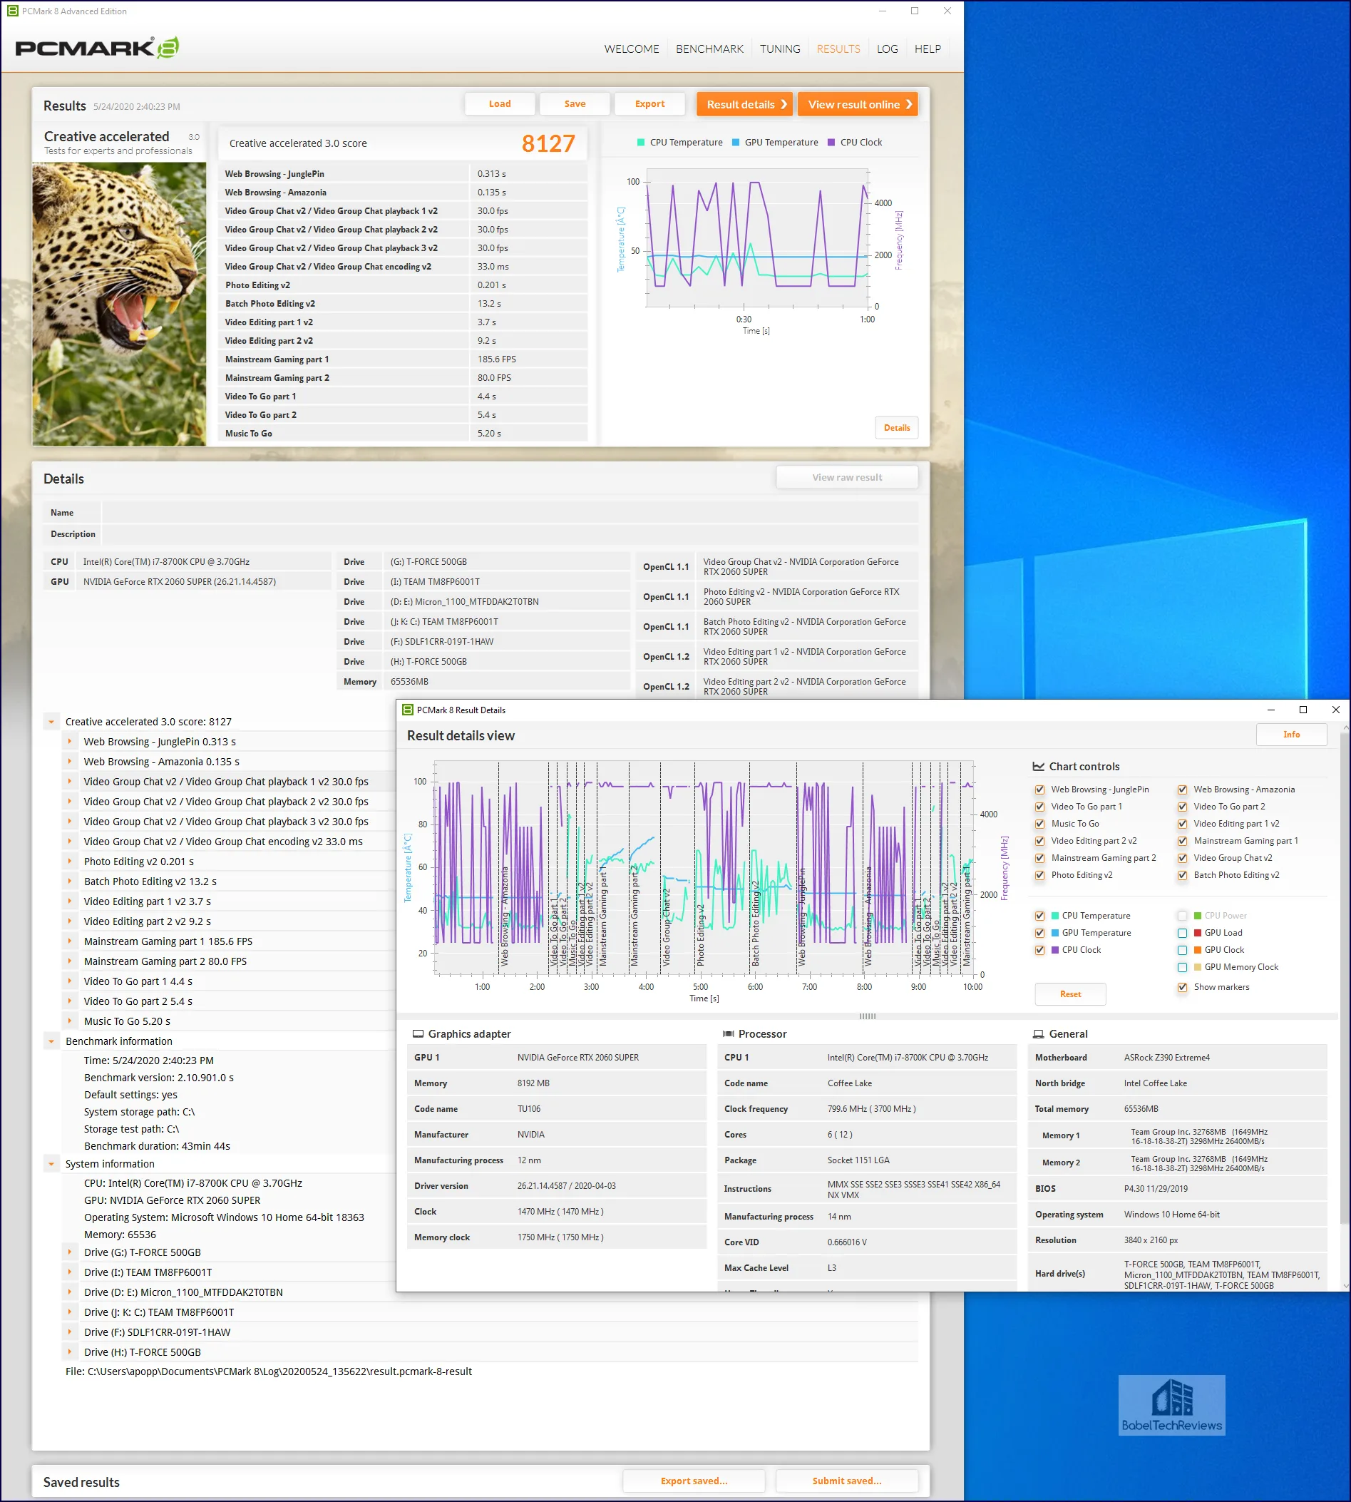The width and height of the screenshot is (1351, 1502).
Task: Open the WELCOME tab
Action: 632,49
